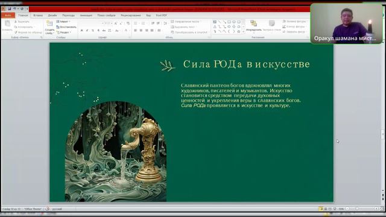The width and height of the screenshot is (386, 217).
Task: Click the Восстановить reset slide button
Action: click(66, 27)
